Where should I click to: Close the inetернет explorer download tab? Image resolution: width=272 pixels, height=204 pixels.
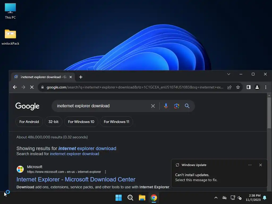click(x=71, y=77)
